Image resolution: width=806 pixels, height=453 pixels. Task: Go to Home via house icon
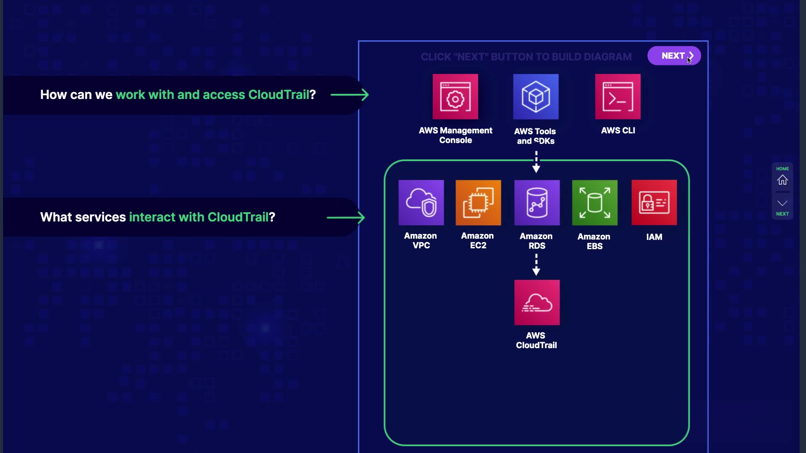point(782,180)
